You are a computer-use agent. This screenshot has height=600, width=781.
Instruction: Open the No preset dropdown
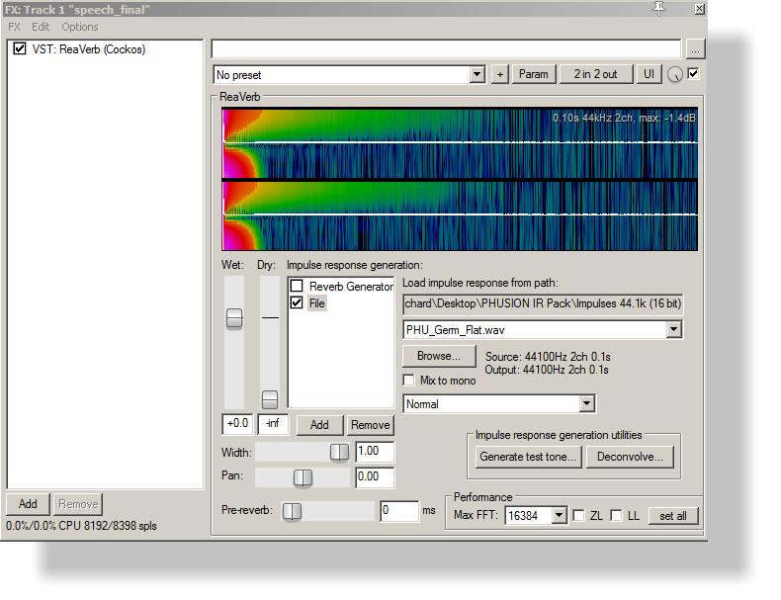(477, 75)
